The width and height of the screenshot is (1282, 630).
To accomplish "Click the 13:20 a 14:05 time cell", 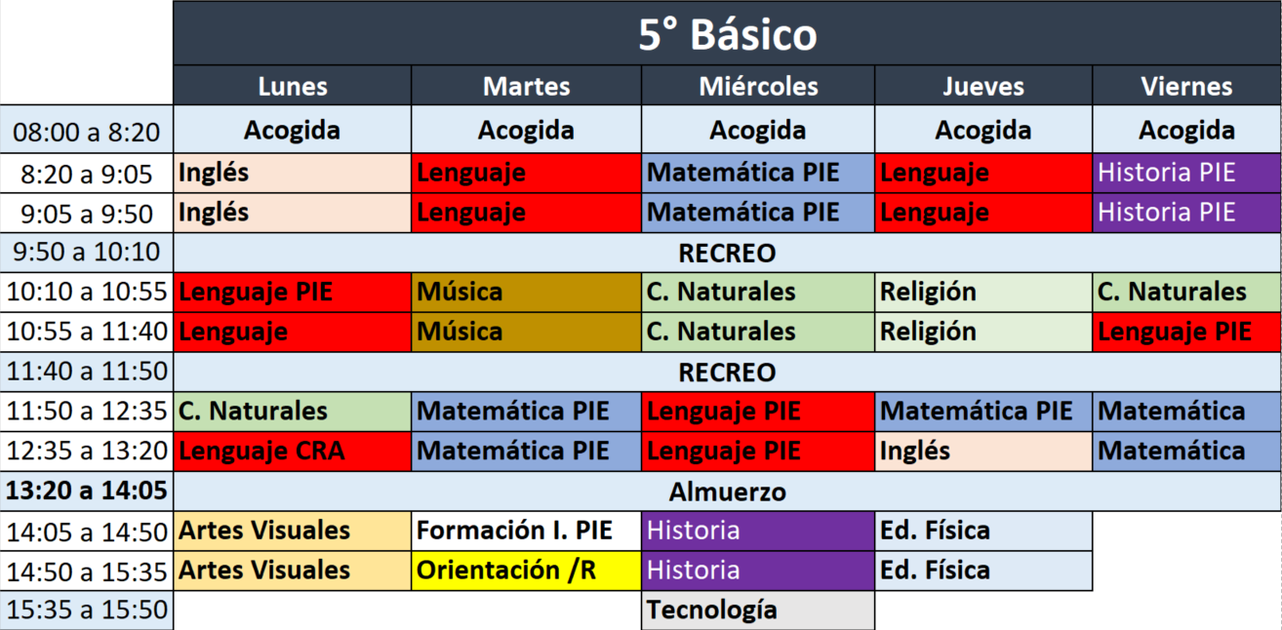I will [87, 492].
